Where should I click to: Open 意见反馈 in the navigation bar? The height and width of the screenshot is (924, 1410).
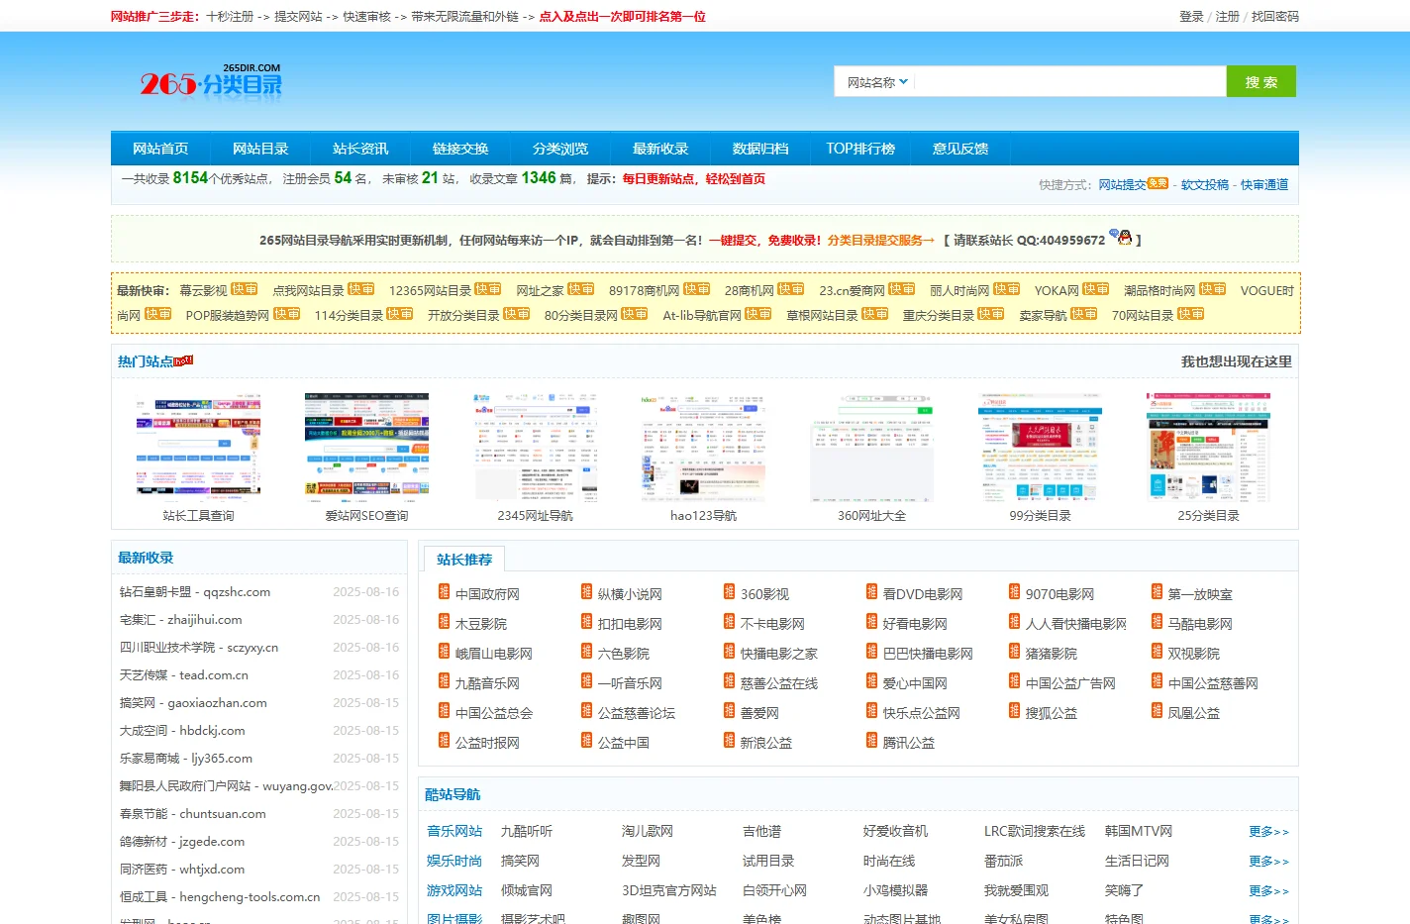point(960,149)
